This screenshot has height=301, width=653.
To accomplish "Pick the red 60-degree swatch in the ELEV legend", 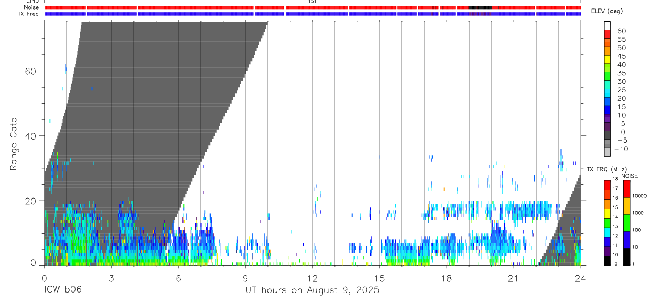I will click(608, 33).
